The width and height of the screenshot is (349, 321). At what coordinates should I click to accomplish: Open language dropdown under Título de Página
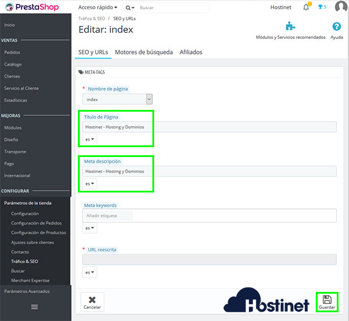click(90, 139)
